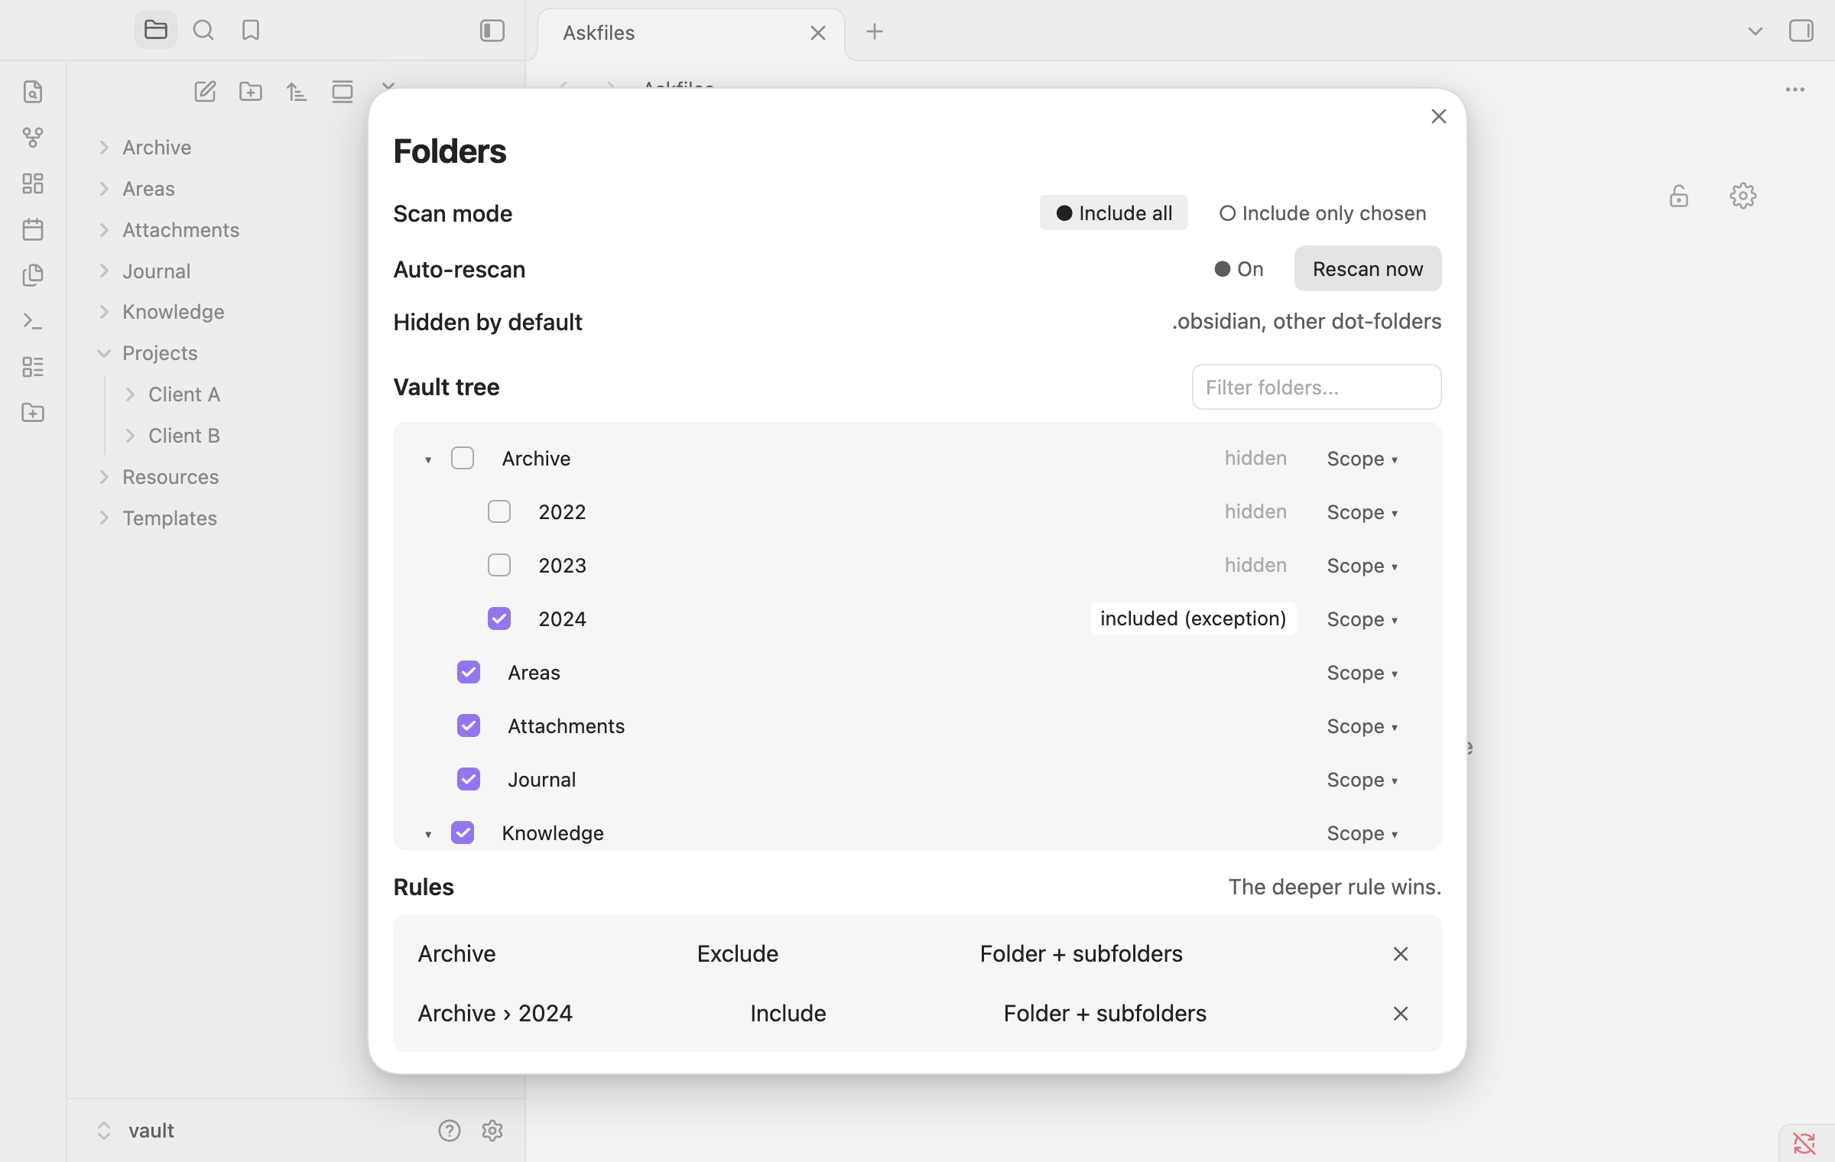
Task: Open the graph view icon
Action: coord(33,138)
